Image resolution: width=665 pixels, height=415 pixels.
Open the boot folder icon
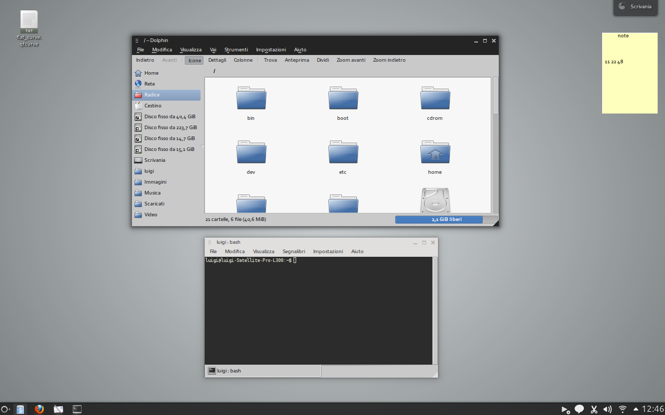click(x=343, y=99)
